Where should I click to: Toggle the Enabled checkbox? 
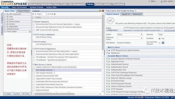click(160, 39)
